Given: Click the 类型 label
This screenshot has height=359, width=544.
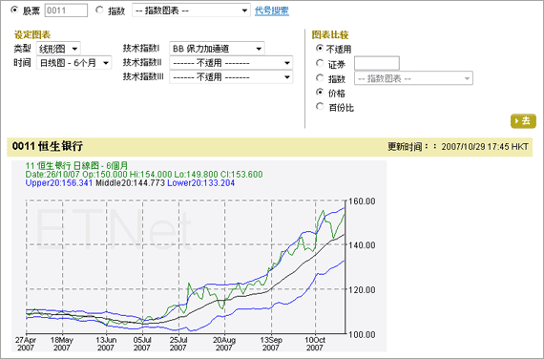Looking at the screenshot, I should coord(23,49).
